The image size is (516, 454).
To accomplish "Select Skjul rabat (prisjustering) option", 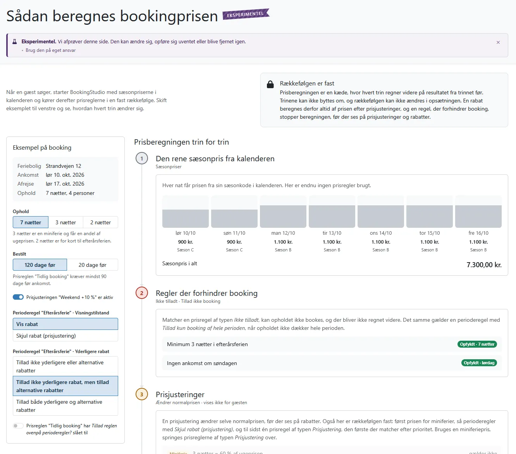I will pos(65,336).
